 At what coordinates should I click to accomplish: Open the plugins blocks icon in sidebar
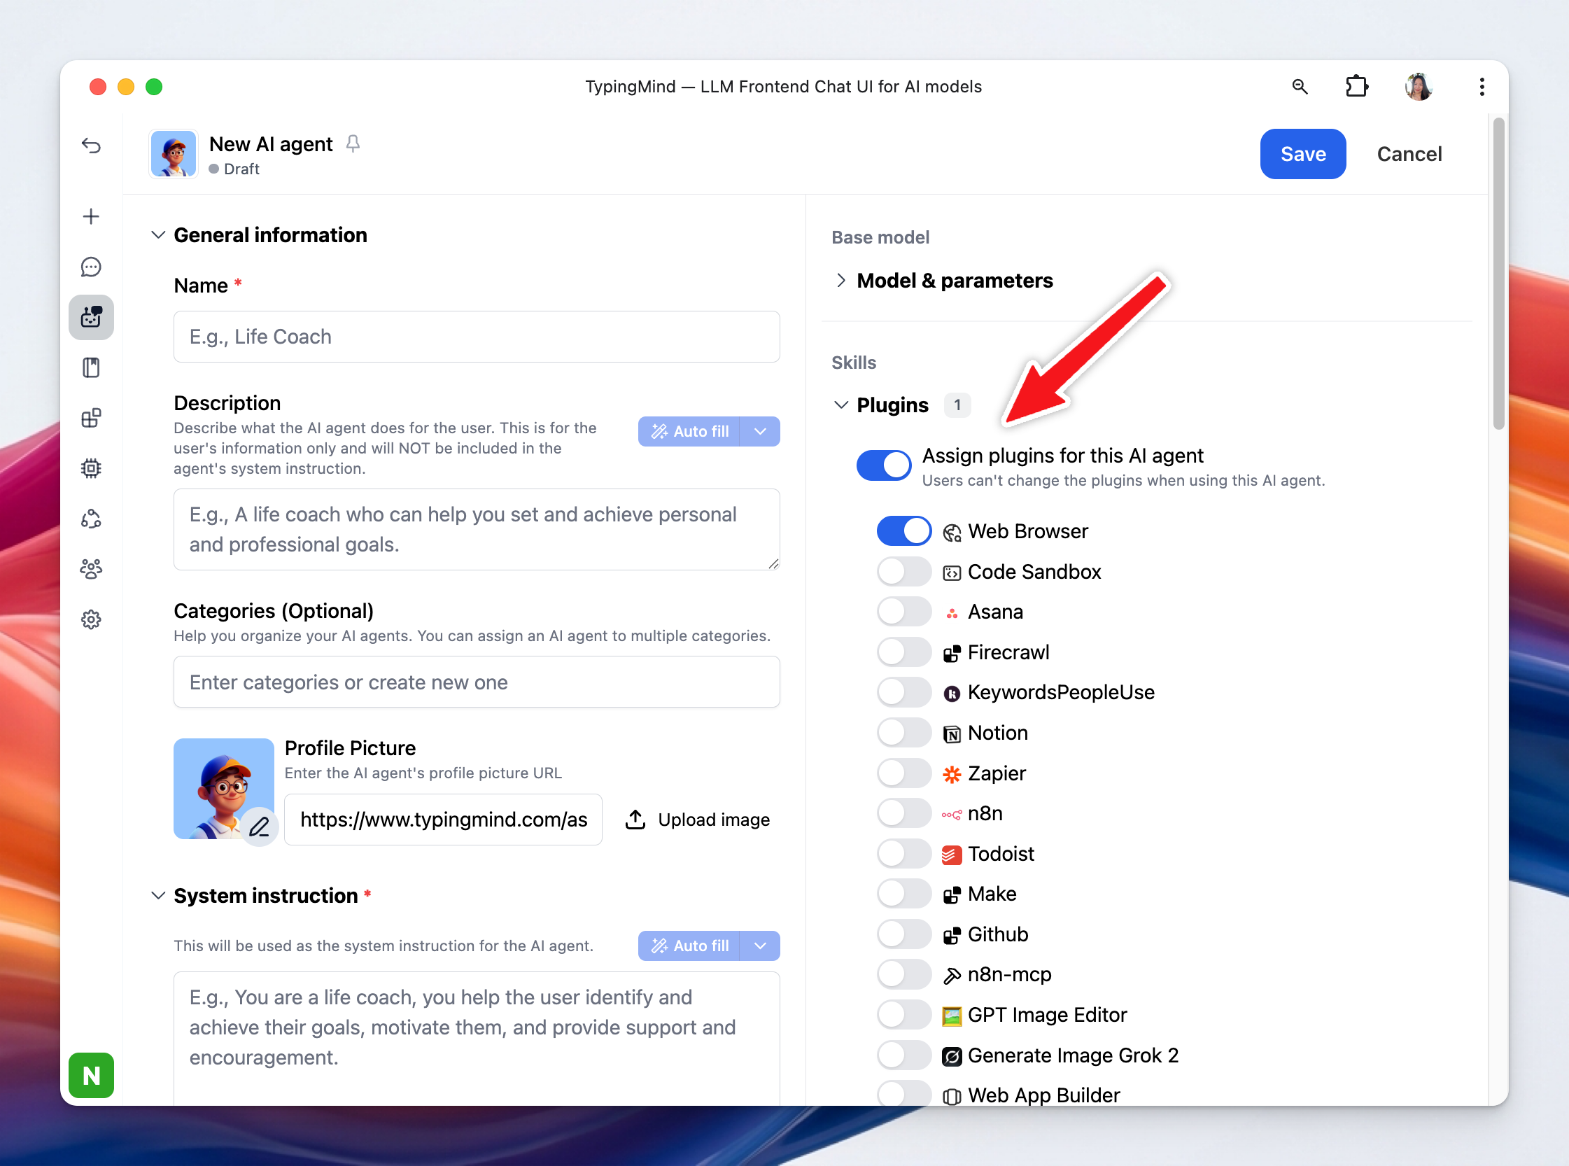(x=91, y=418)
